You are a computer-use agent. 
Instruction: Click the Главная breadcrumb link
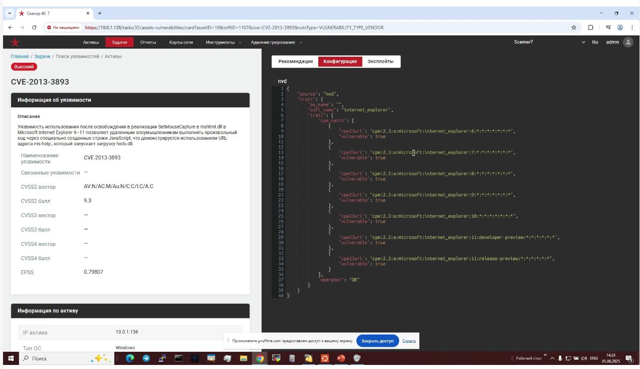pyautogui.click(x=20, y=56)
